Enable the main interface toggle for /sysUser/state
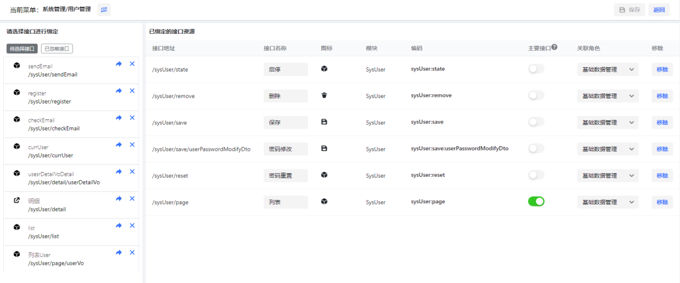The width and height of the screenshot is (680, 283). [536, 69]
